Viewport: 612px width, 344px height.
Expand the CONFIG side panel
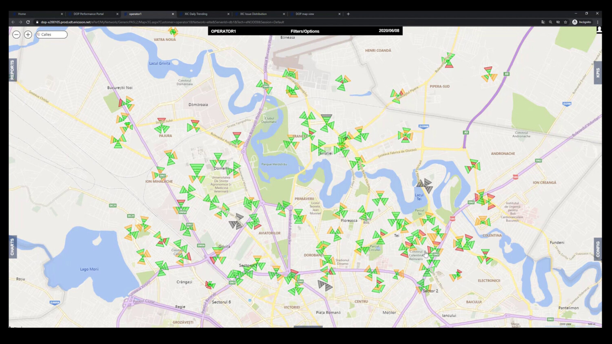598,249
